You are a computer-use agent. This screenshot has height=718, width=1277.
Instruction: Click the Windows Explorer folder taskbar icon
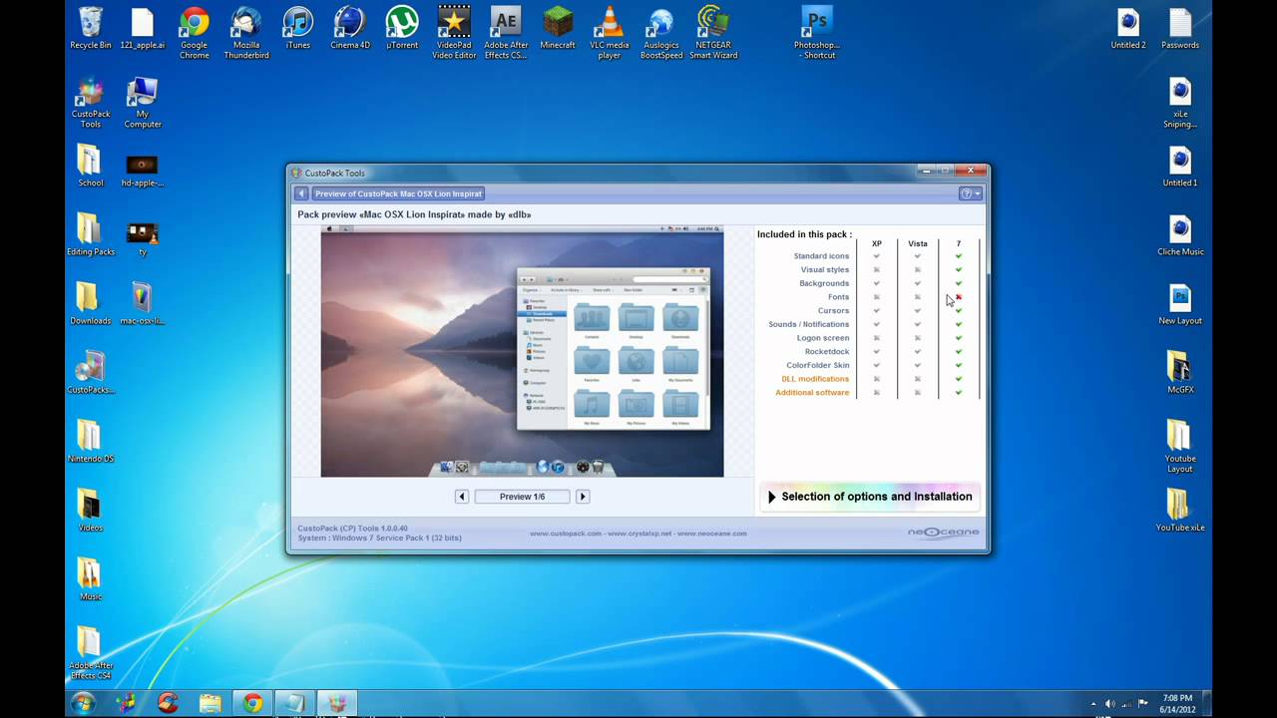[x=211, y=703]
